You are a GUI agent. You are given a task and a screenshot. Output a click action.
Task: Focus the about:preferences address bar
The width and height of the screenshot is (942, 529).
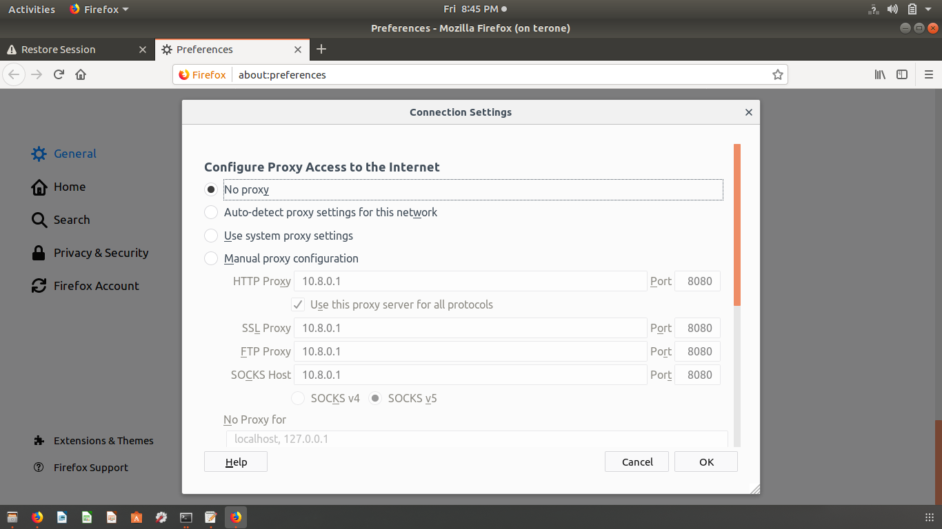pos(501,74)
